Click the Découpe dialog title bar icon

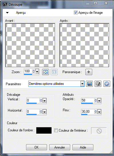5,5
